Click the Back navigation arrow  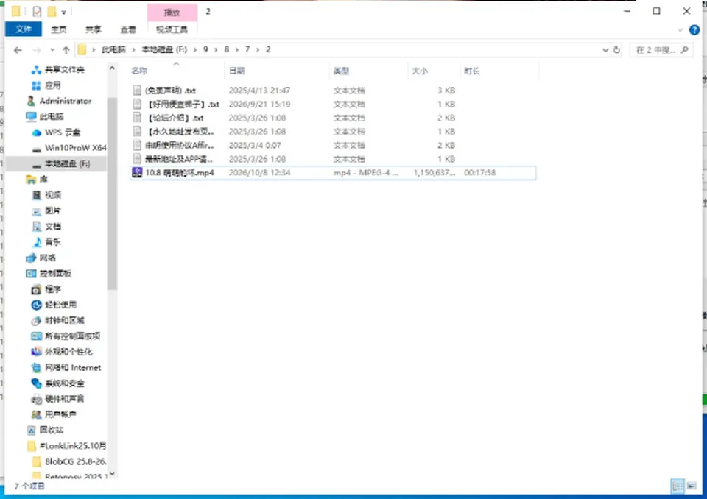tap(18, 50)
